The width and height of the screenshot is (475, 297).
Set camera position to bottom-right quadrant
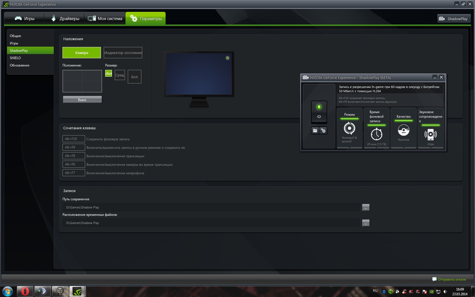pos(92,86)
